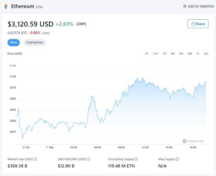The width and height of the screenshot is (216, 176).
Task: Click the -0.06% BTC change value
Action: [x=35, y=33]
